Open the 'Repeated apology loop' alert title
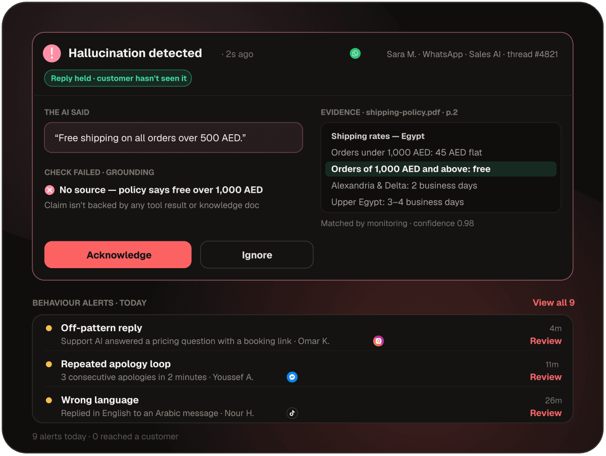 [x=116, y=364]
